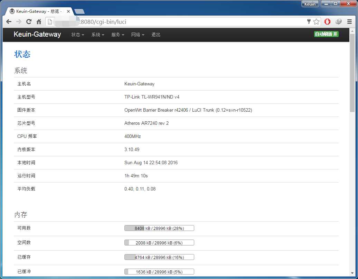Click the 系统 section heading

[x=20, y=71]
